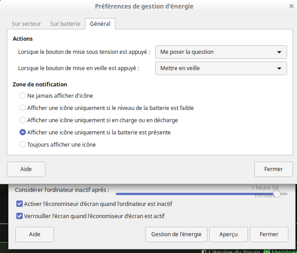Image resolution: width=297 pixels, height=253 pixels.
Task: Open the power button action dropdown
Action: point(221,52)
